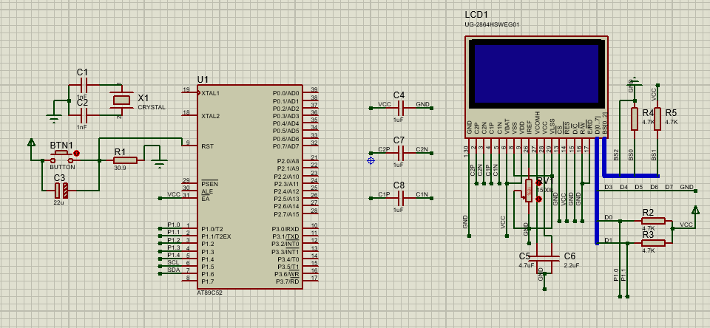Click the PSEN pin label on U1
The image size is (710, 328).
coord(209,184)
